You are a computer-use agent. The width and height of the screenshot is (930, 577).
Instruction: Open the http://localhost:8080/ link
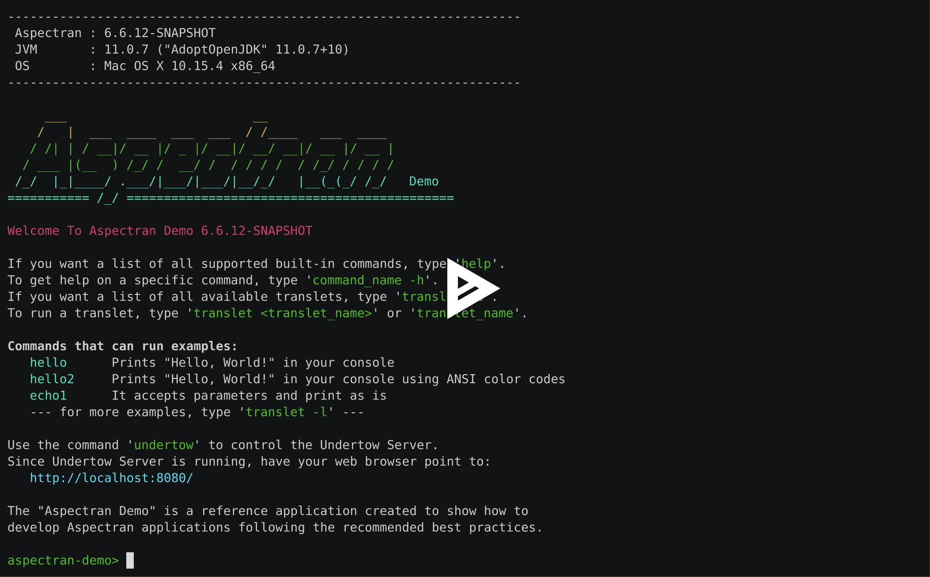(111, 478)
